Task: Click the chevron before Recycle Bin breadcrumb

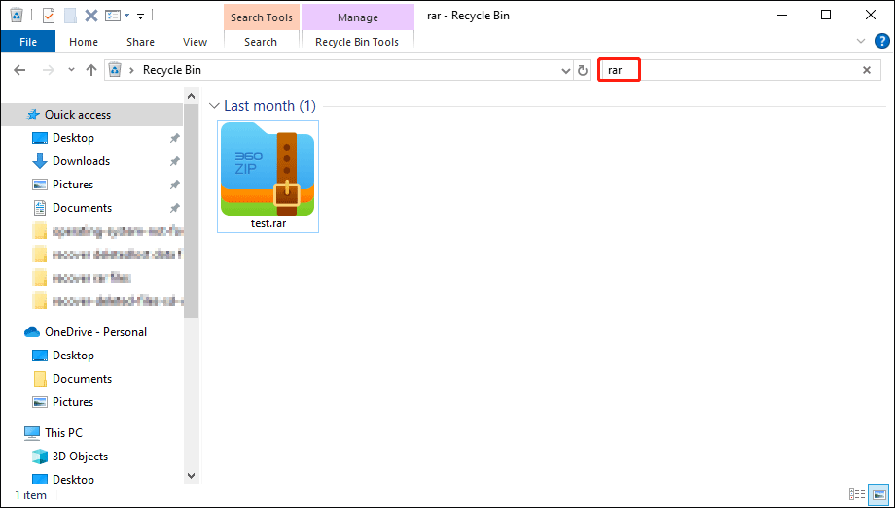Action: pyautogui.click(x=132, y=70)
